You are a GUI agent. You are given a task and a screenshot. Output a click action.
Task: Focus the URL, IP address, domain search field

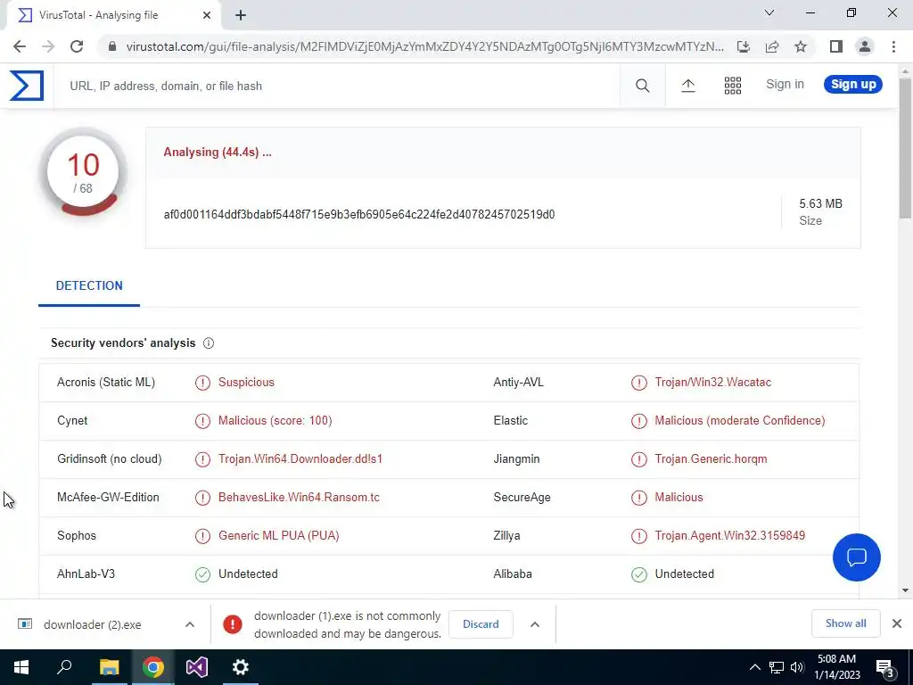pyautogui.click(x=336, y=87)
